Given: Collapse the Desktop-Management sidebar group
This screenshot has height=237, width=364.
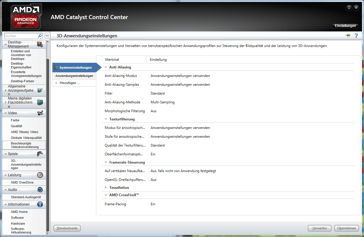Looking at the screenshot, I should (x=6, y=44).
